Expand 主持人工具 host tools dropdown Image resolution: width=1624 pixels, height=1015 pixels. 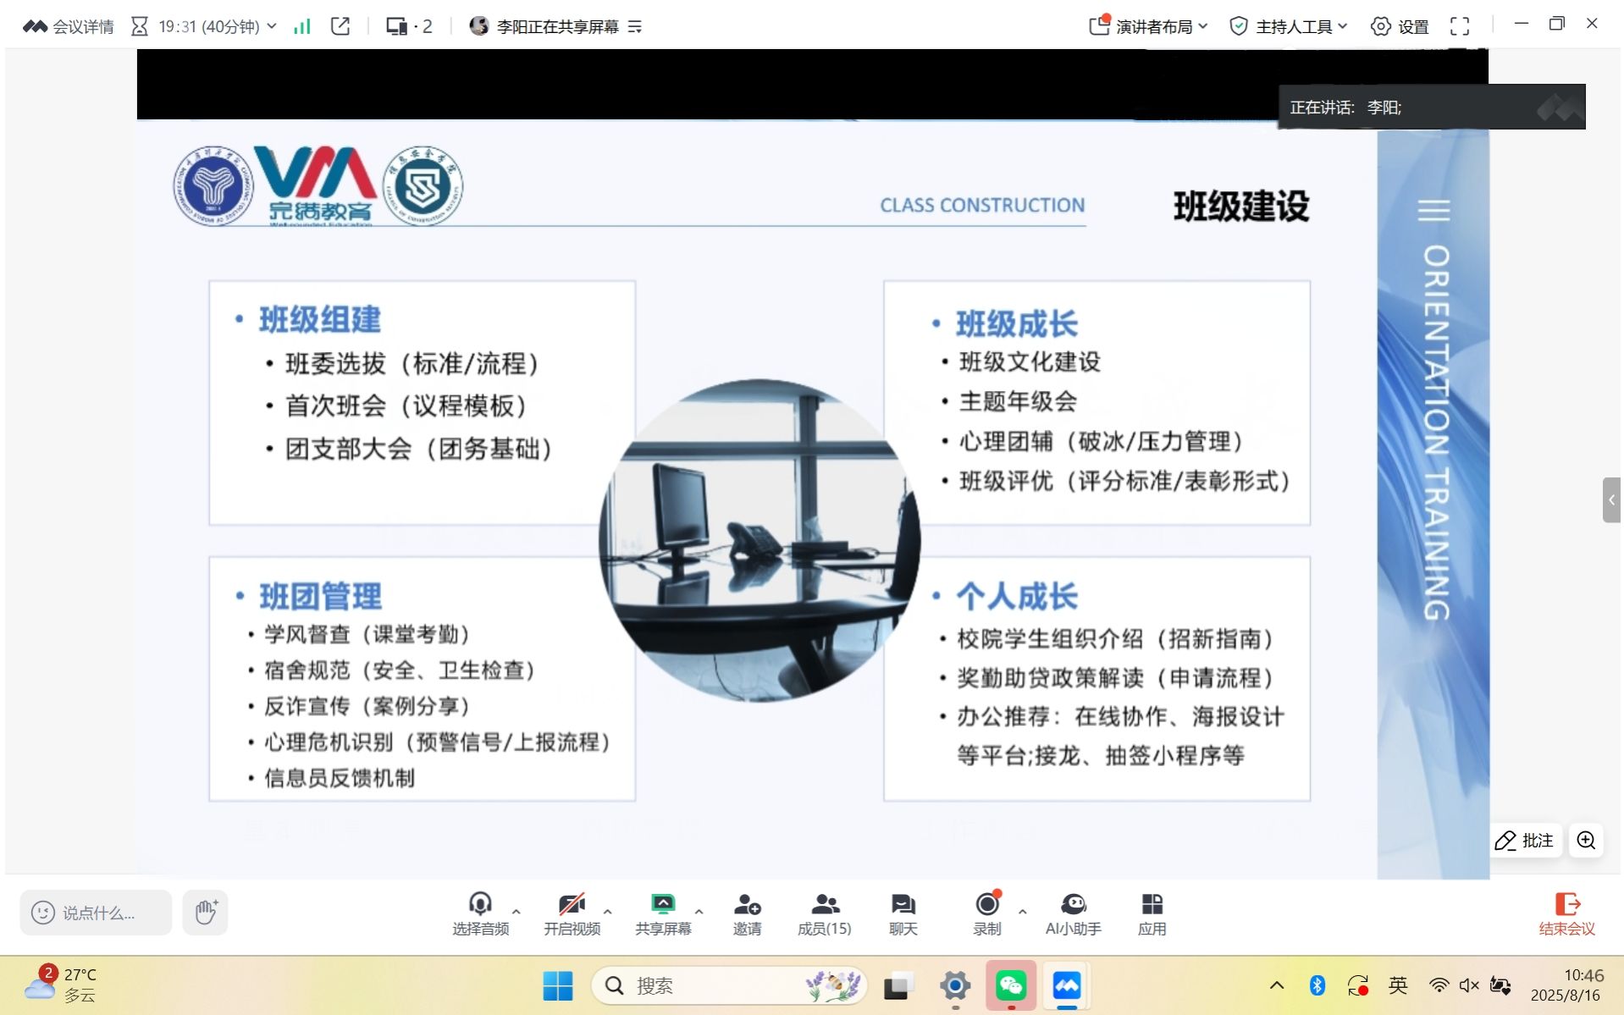[x=1288, y=26]
